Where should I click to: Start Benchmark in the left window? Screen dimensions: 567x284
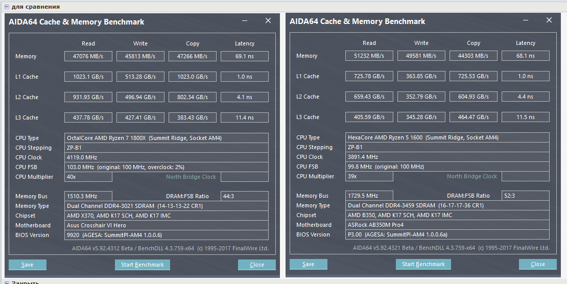(143, 265)
